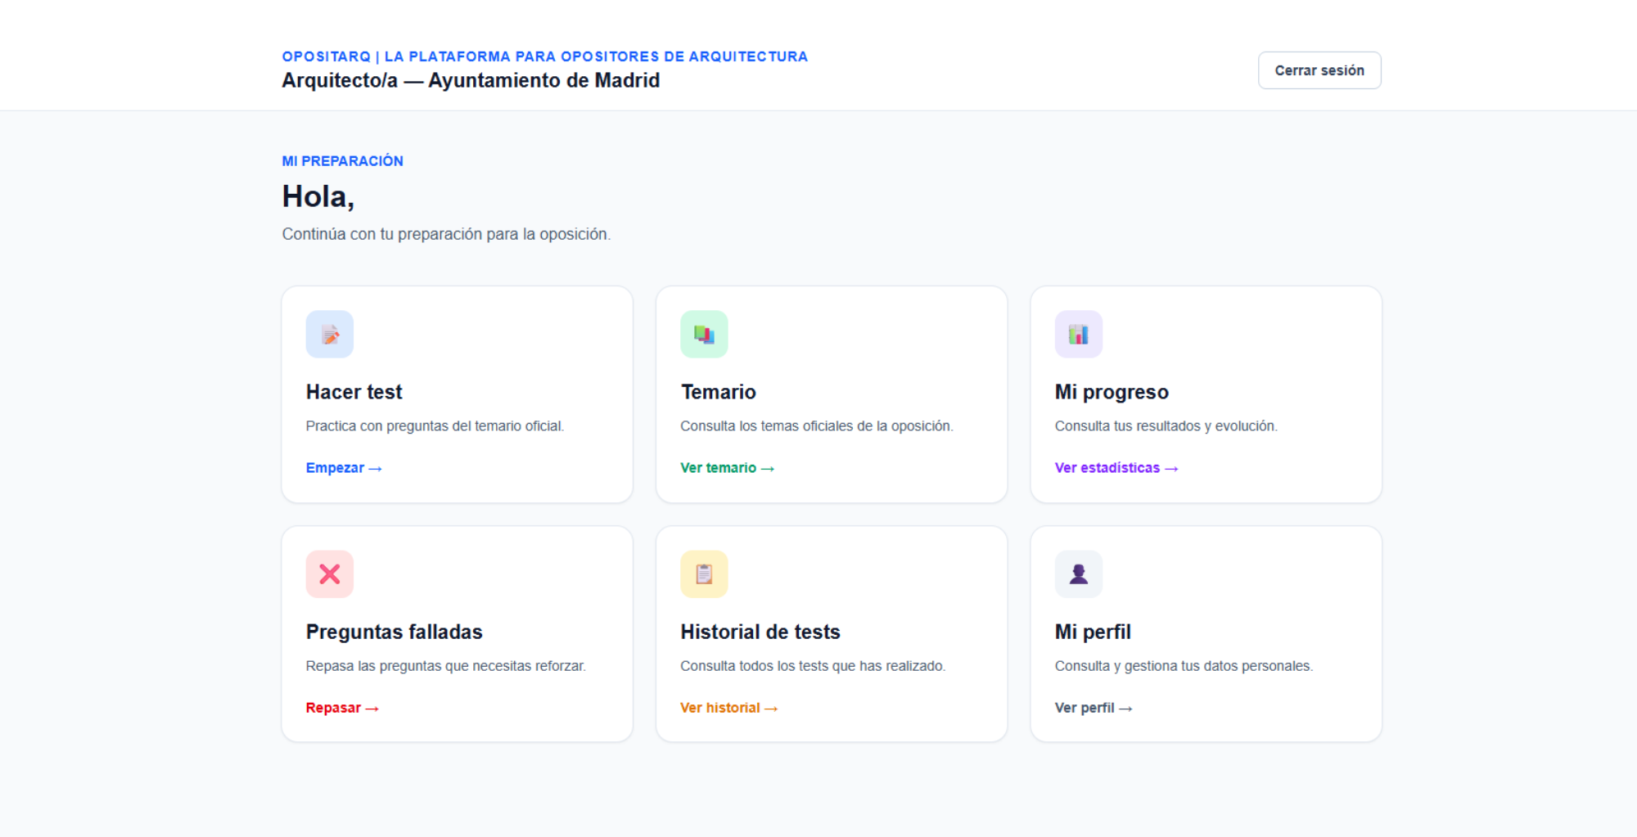Click the Temario card heading
The height and width of the screenshot is (837, 1637).
click(718, 392)
